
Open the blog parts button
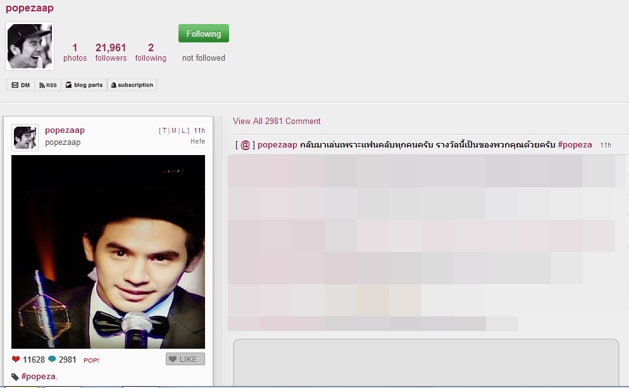click(84, 85)
